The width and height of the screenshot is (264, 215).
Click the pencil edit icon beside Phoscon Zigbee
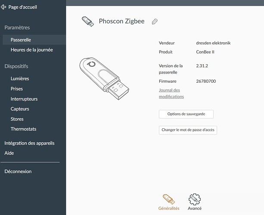point(155,22)
